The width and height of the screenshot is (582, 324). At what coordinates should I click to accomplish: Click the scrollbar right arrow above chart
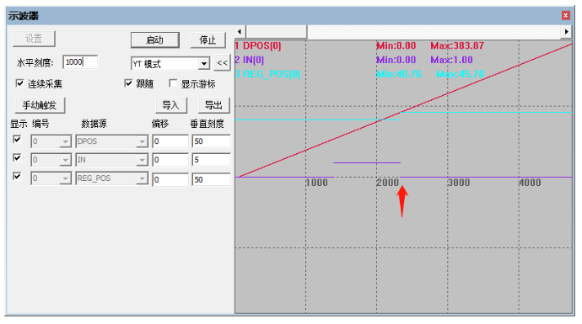point(567,32)
